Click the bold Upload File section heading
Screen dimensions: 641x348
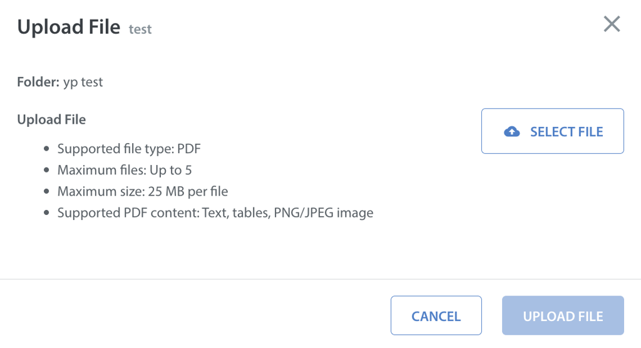[x=51, y=119]
